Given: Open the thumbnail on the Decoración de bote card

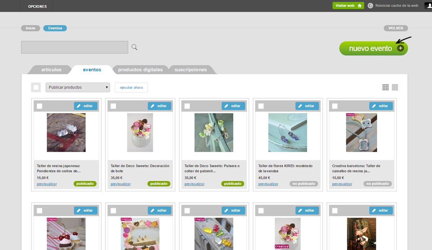Looking at the screenshot, I should [x=140, y=133].
